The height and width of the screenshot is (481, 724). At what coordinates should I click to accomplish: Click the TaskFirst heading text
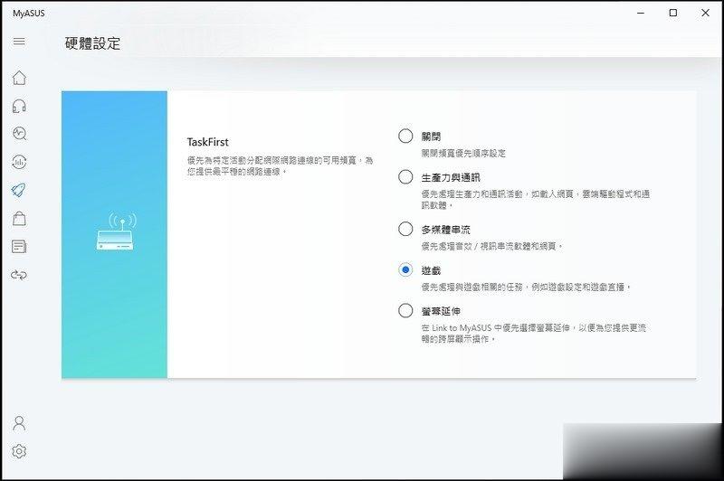pos(208,142)
